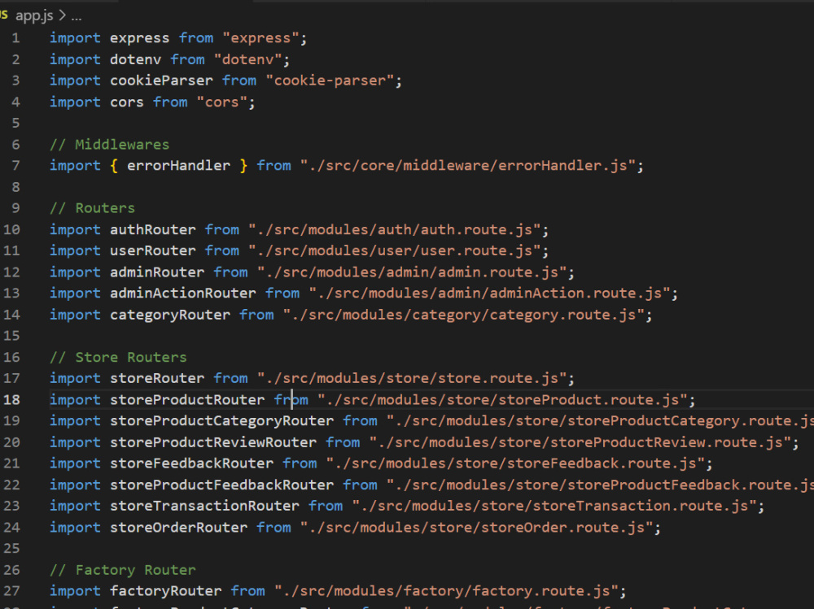Open the auth.route.js import path
The height and width of the screenshot is (609, 814).
click(x=395, y=229)
